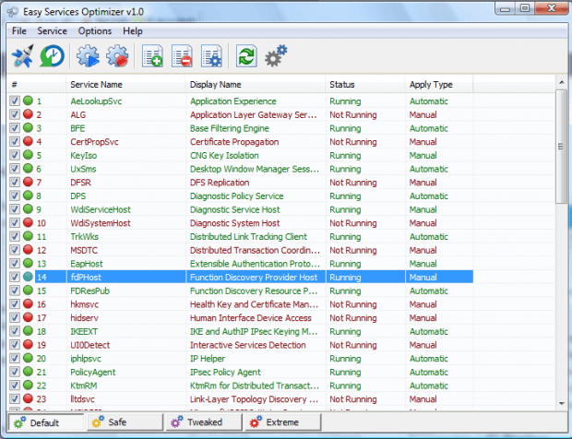Select the Tweaked optimization mode
Viewport: 572px width, 439px height.
[204, 422]
